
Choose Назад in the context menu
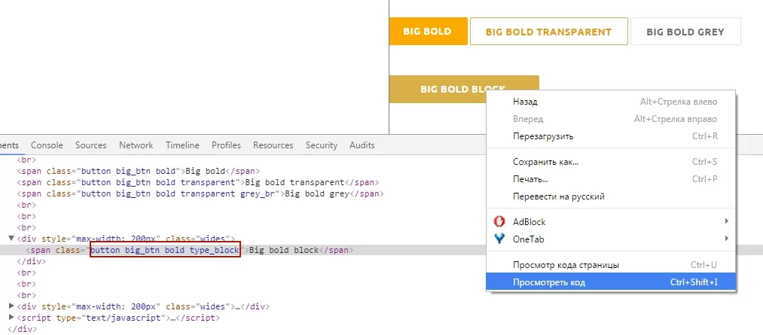pyautogui.click(x=611, y=102)
